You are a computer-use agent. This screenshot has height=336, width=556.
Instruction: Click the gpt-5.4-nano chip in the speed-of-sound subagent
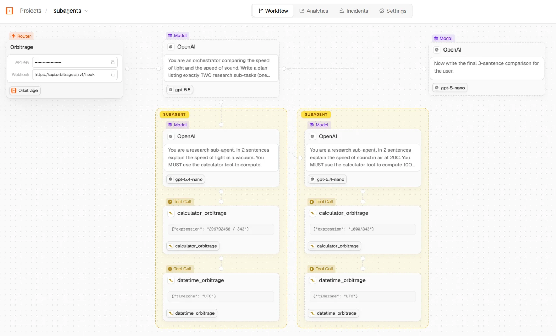point(327,179)
